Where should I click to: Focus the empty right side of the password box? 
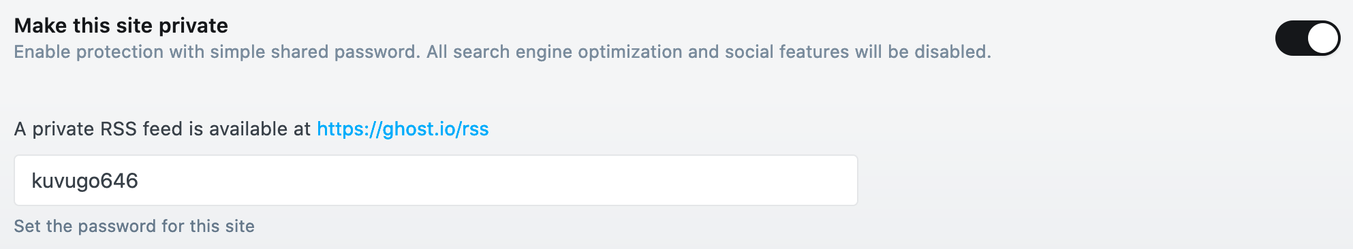613,180
